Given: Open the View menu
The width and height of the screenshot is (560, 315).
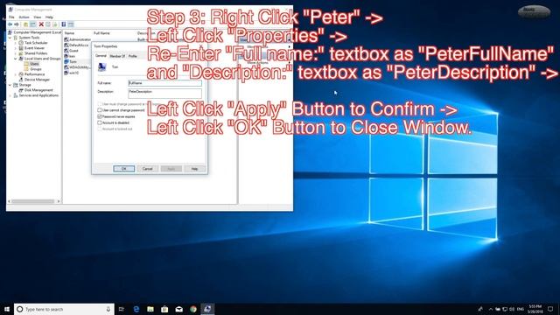Looking at the screenshot, I should (x=37, y=17).
